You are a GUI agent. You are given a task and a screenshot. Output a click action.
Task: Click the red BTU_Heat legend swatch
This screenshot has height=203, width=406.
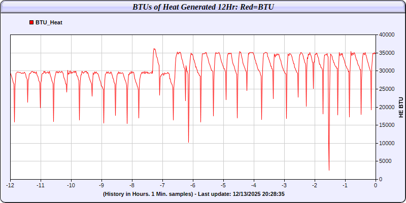point(31,22)
